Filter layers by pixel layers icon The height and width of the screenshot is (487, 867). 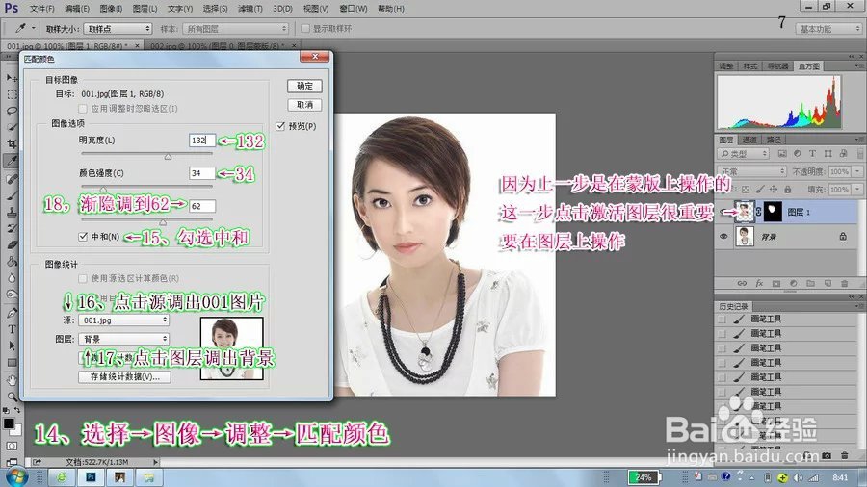click(782, 153)
